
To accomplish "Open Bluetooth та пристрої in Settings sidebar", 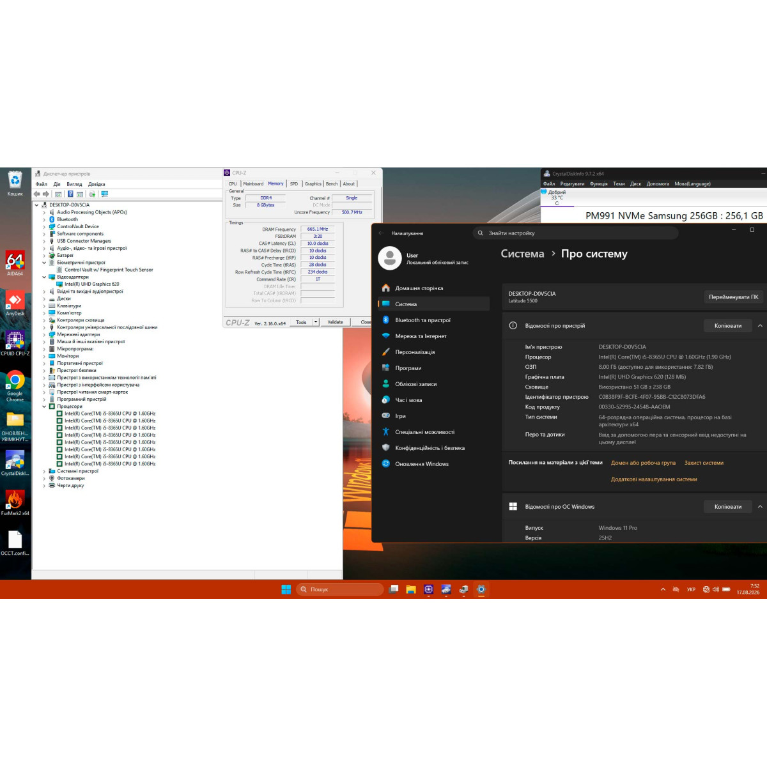I will [x=433, y=320].
